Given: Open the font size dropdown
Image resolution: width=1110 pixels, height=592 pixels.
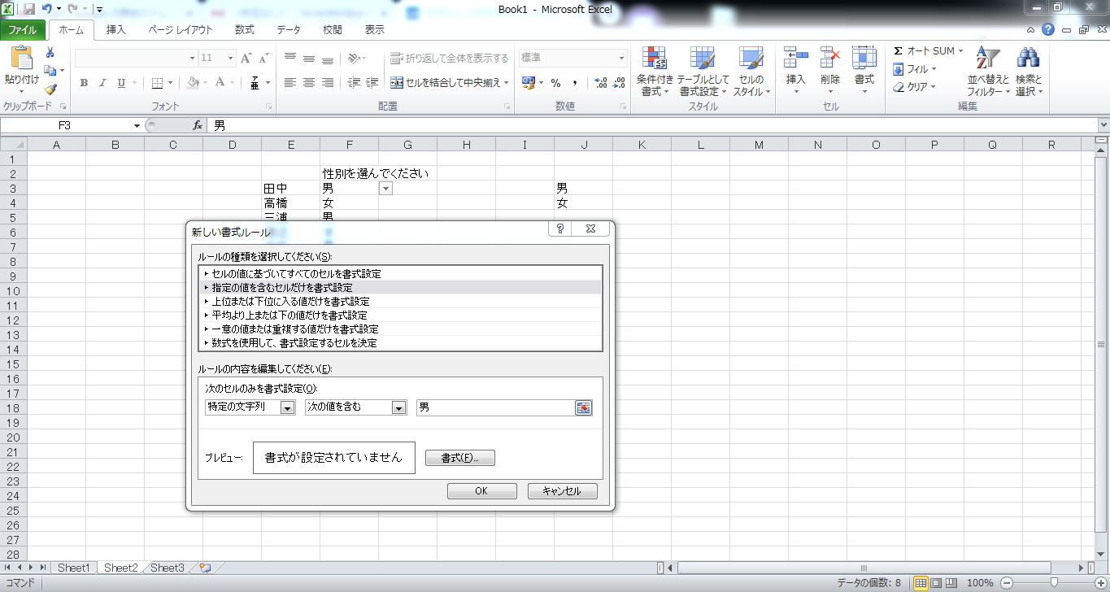Looking at the screenshot, I should click(x=232, y=59).
